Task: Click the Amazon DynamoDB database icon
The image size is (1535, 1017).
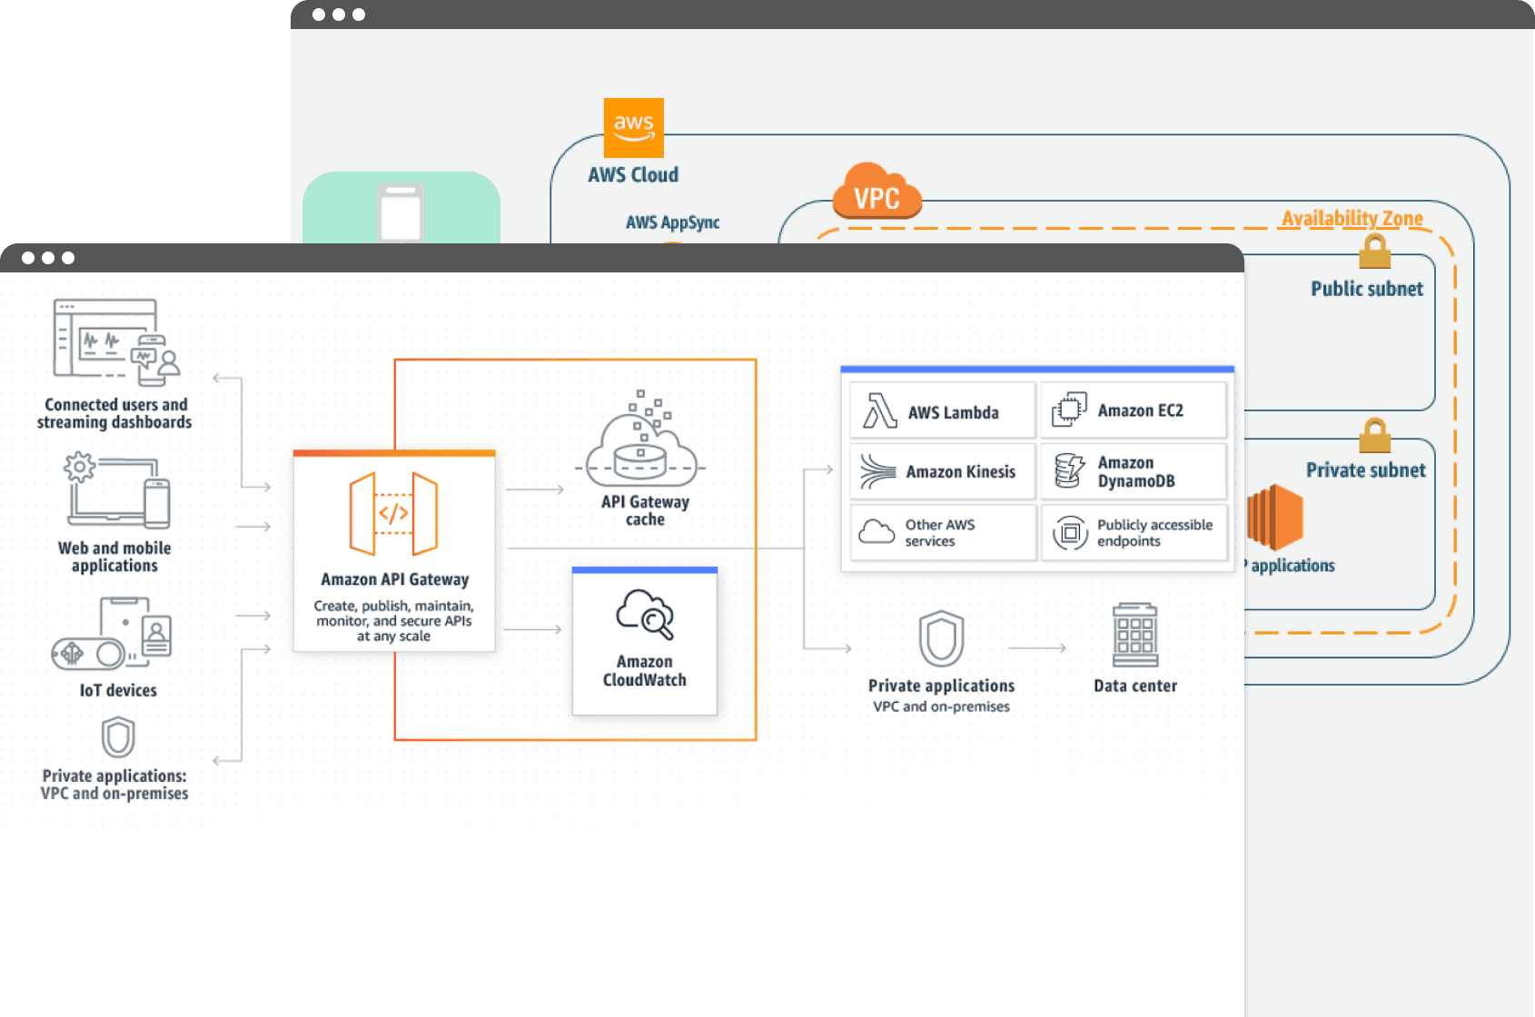Action: coord(1069,471)
